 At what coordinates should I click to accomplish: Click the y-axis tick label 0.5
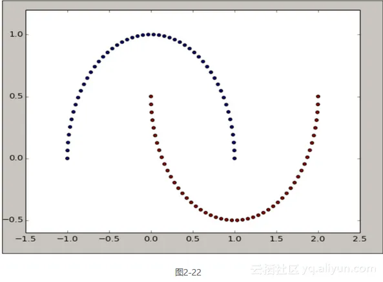point(16,96)
